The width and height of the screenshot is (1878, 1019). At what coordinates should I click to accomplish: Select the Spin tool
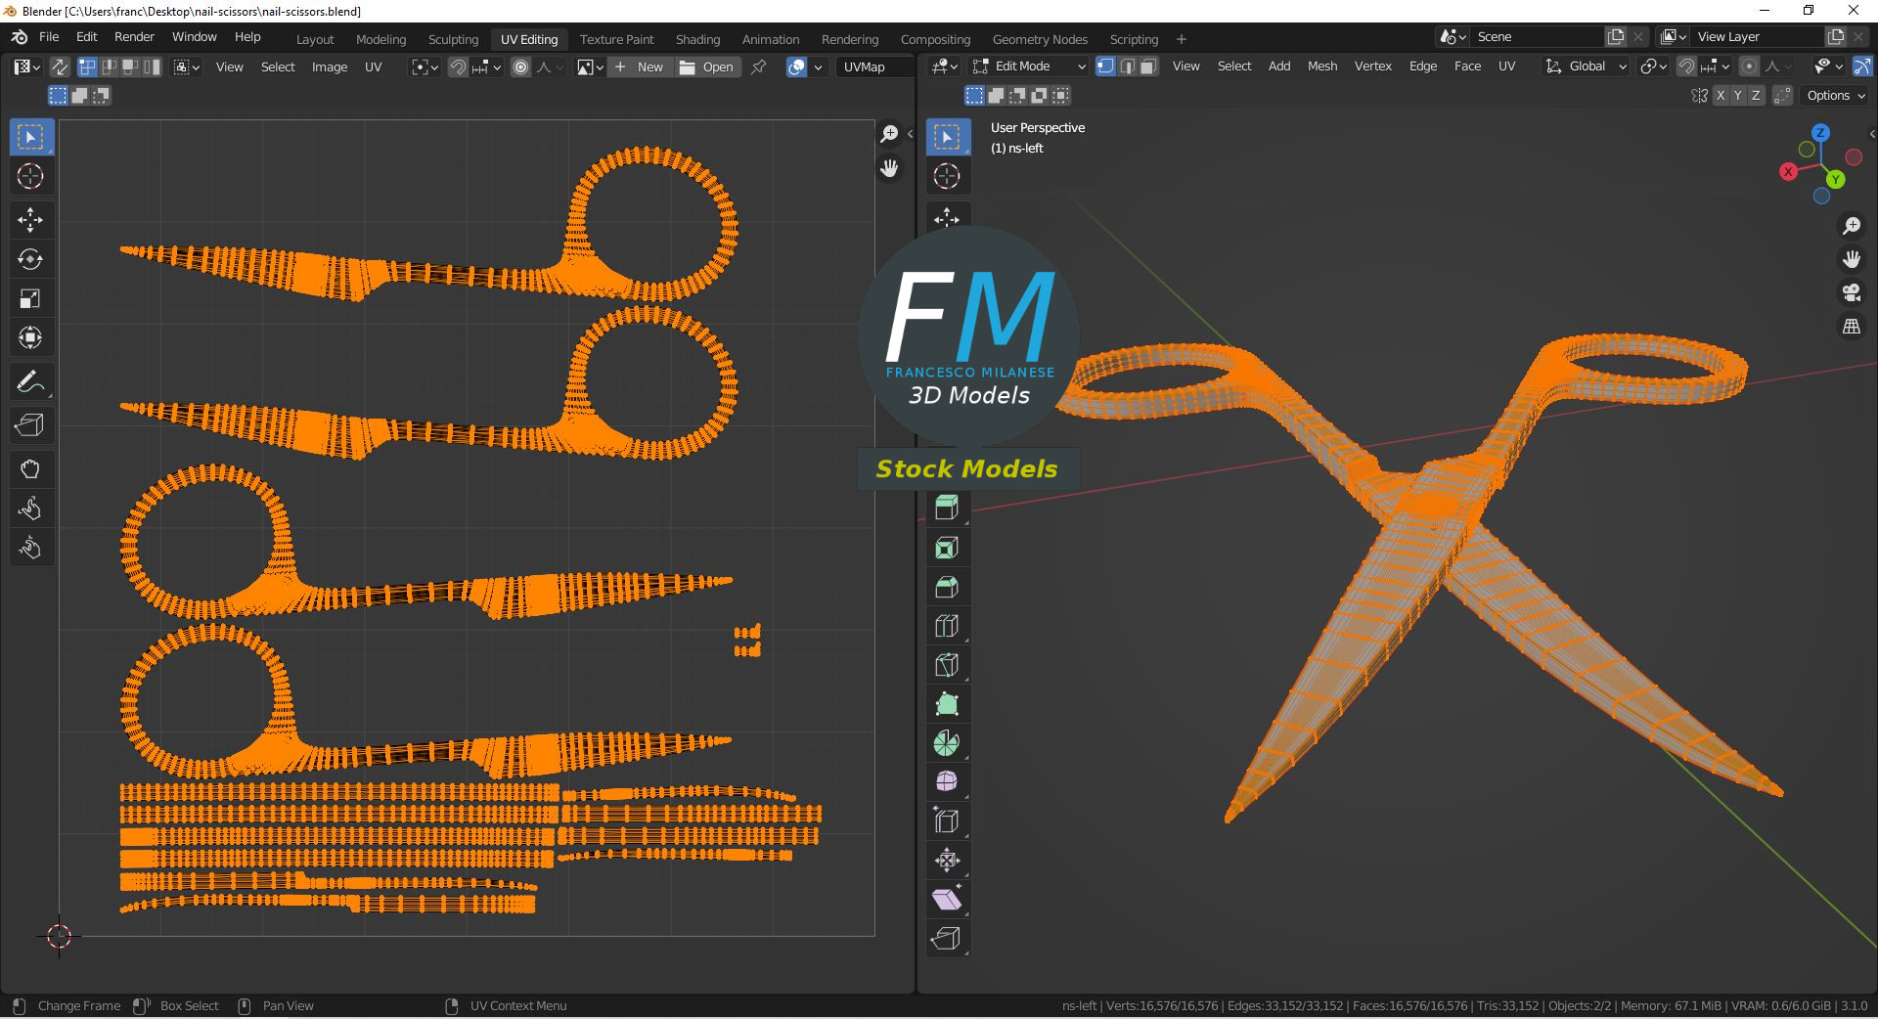click(947, 743)
